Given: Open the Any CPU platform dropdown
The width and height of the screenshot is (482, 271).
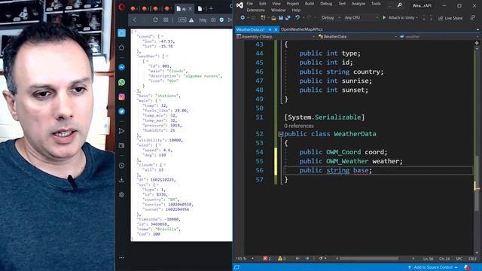Looking at the screenshot, I should click(361, 18).
